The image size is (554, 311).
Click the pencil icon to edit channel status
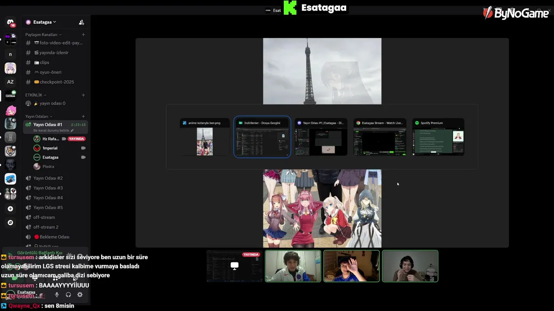72,130
